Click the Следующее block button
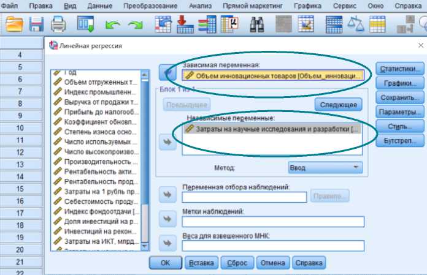427x275 pixels. click(338, 105)
